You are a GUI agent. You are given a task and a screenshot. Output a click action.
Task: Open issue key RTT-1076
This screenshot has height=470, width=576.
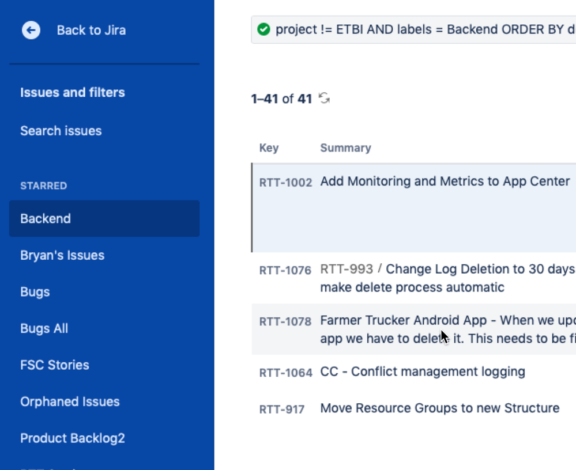285,270
